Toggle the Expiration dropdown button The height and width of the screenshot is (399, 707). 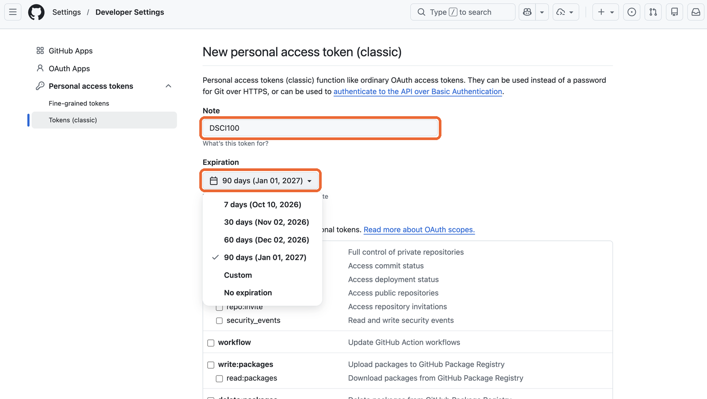[261, 181]
